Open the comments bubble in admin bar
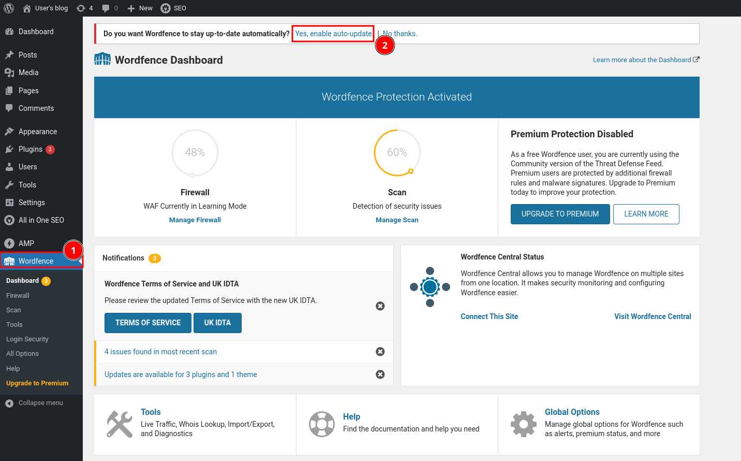Viewport: 741px width, 461px height. coord(110,8)
